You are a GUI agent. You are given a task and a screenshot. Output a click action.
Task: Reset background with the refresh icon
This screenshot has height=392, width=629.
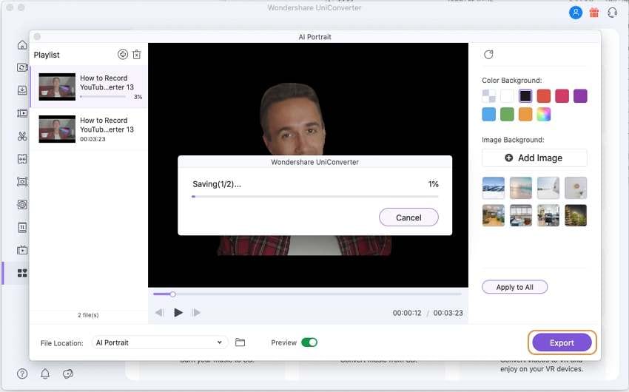click(x=488, y=55)
